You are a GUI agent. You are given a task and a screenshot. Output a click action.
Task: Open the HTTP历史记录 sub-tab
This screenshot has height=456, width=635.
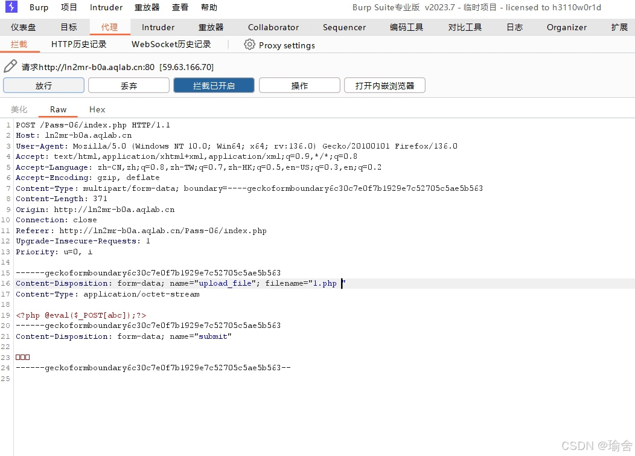tap(79, 44)
